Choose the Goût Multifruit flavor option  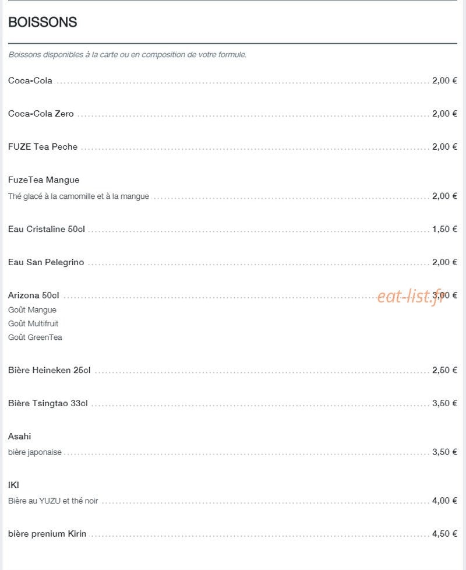coord(33,323)
